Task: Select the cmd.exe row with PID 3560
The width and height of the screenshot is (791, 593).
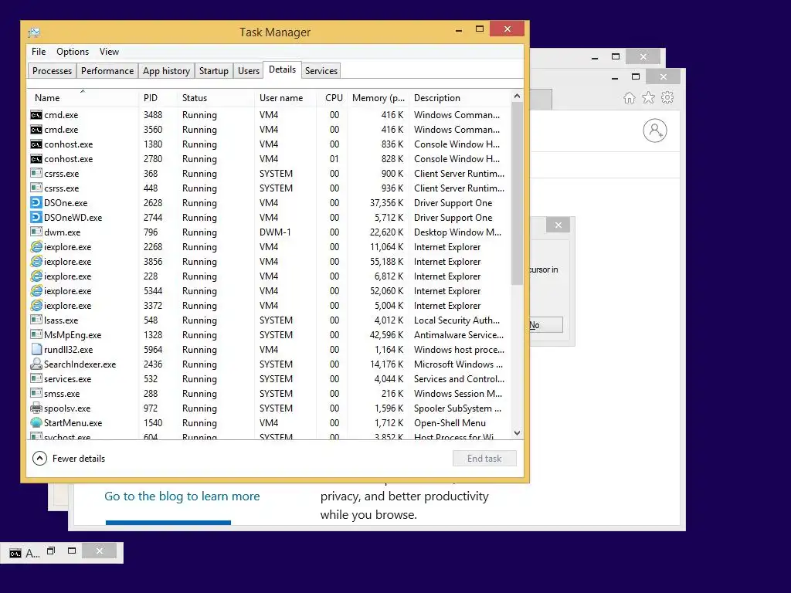Action: click(269, 130)
